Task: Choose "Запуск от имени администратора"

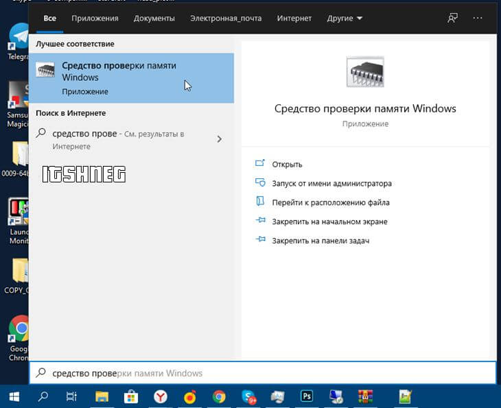Action: coord(331,184)
